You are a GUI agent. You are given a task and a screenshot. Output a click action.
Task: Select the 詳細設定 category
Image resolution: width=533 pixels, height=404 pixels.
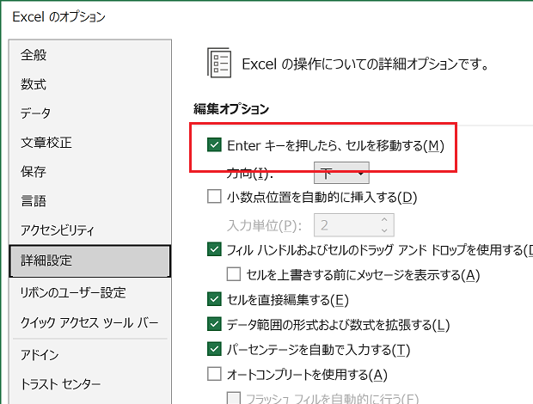tap(89, 261)
